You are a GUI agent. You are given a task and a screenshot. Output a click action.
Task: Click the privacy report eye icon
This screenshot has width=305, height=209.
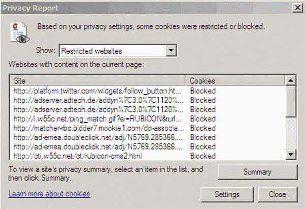click(19, 31)
